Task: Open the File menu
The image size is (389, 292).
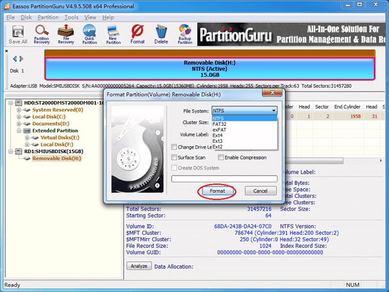Action: pos(10,18)
